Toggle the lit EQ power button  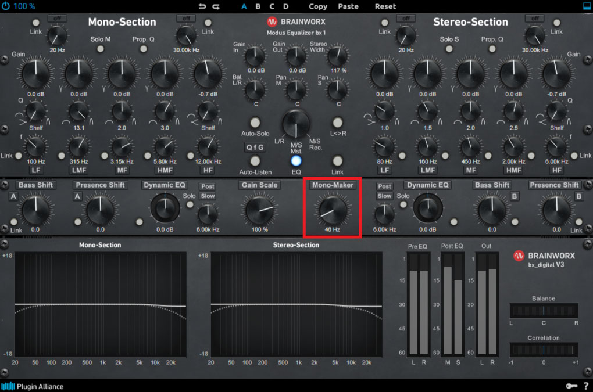[x=296, y=161]
